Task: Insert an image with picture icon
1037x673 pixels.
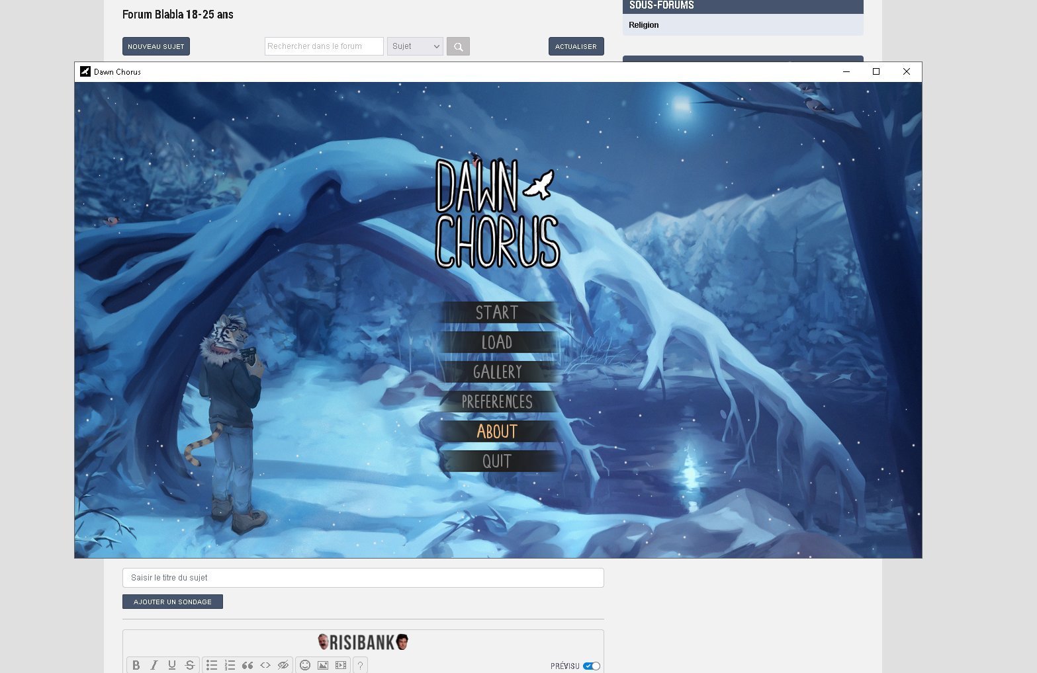Action: coord(323,665)
